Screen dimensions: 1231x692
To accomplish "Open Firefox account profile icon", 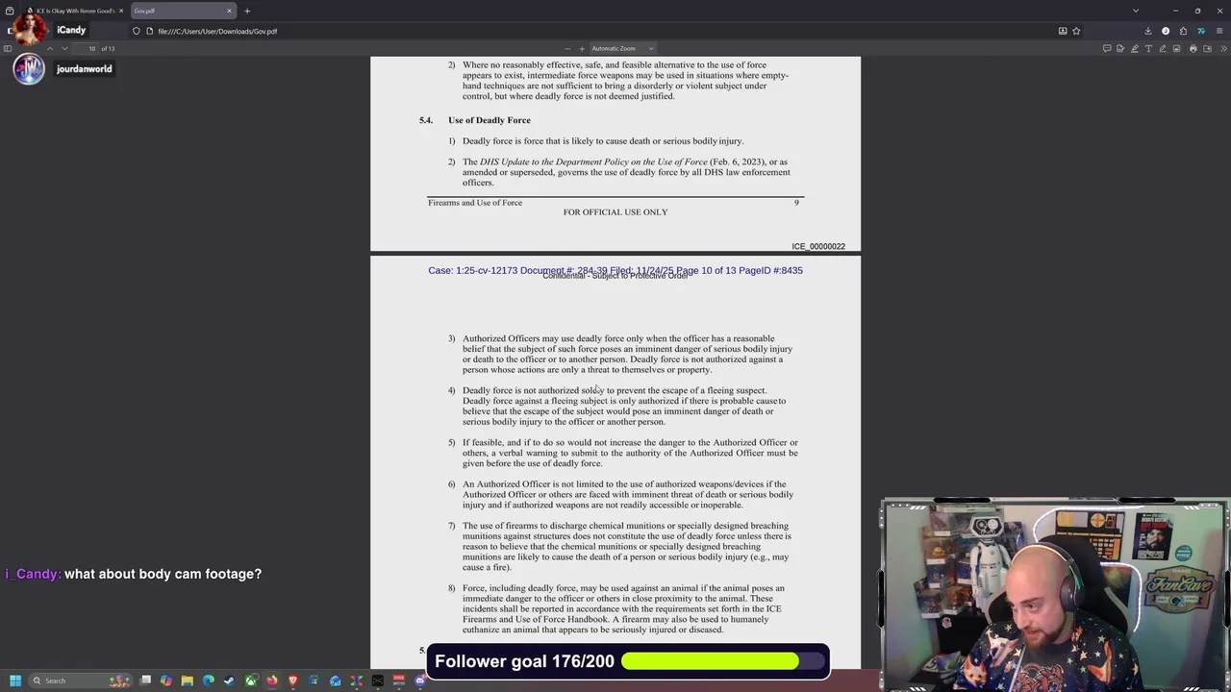I will pyautogui.click(x=1166, y=31).
